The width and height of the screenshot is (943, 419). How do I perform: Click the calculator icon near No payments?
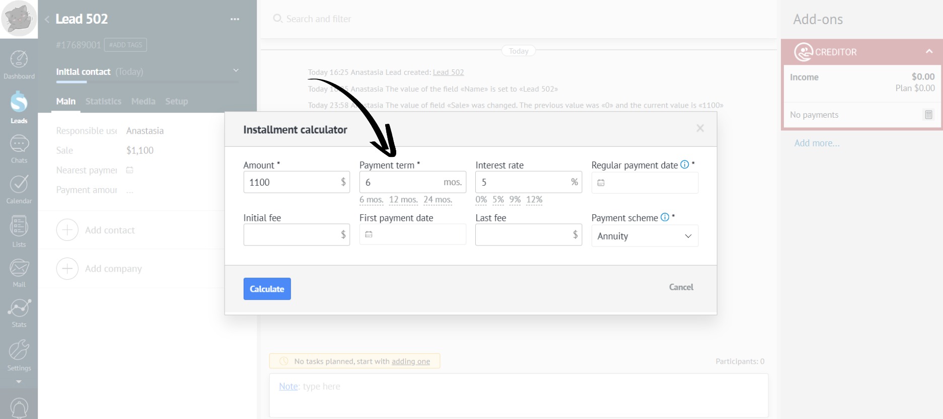click(928, 115)
